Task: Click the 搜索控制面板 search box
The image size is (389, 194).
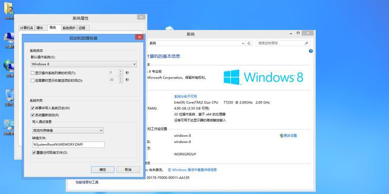Action: tap(283, 43)
